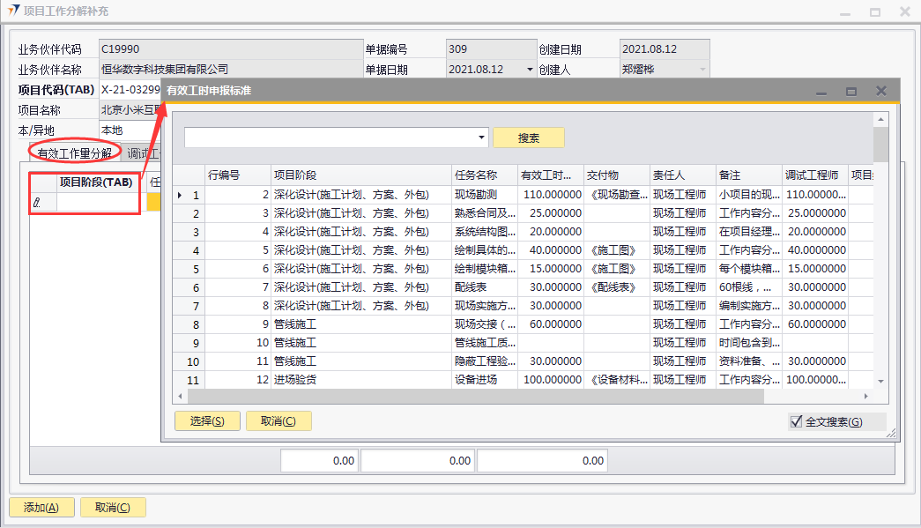Click the 选择(S) button
The width and height of the screenshot is (921, 528).
[x=207, y=421]
